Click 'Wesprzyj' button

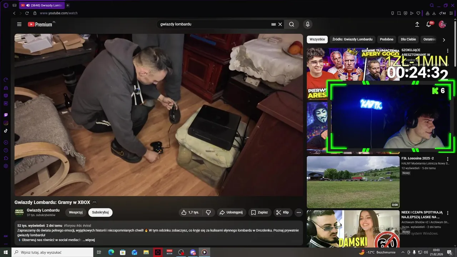(x=76, y=212)
